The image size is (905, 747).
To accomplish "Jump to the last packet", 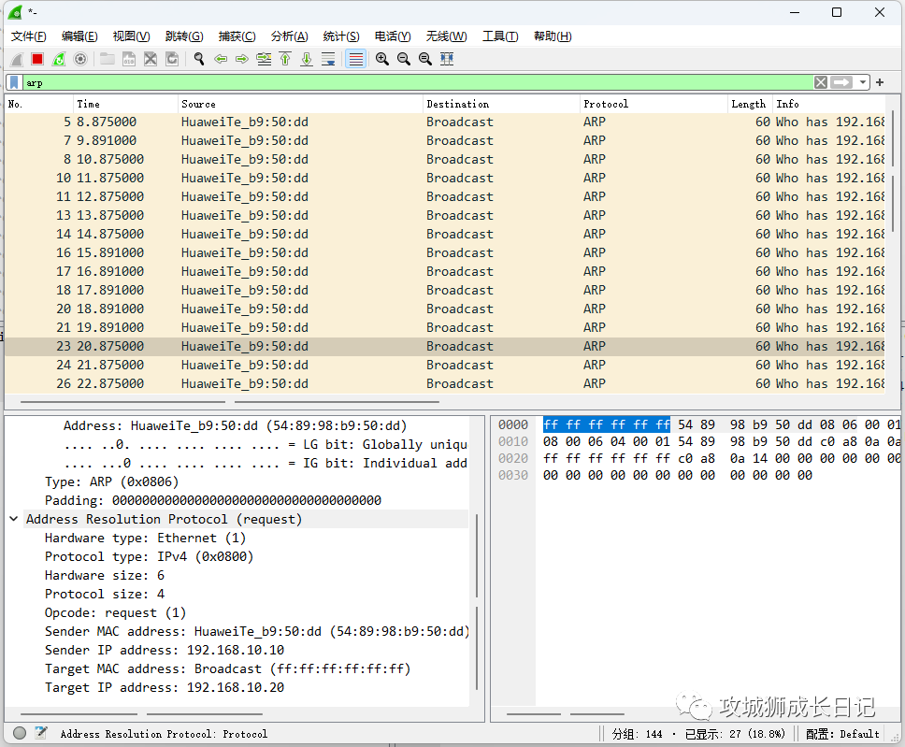I will pos(307,59).
